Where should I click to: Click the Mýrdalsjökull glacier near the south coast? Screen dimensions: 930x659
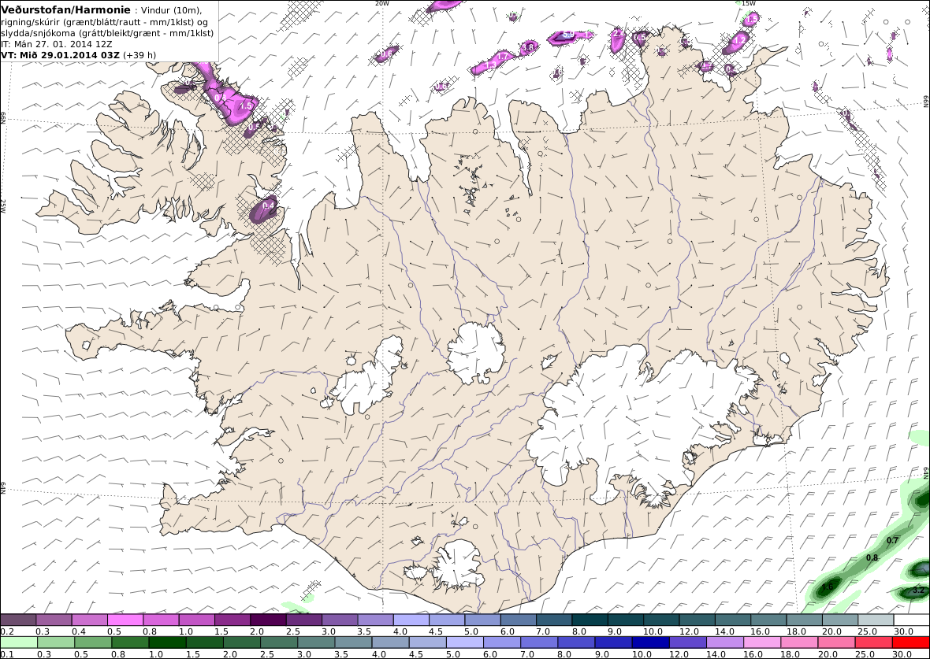[456, 563]
